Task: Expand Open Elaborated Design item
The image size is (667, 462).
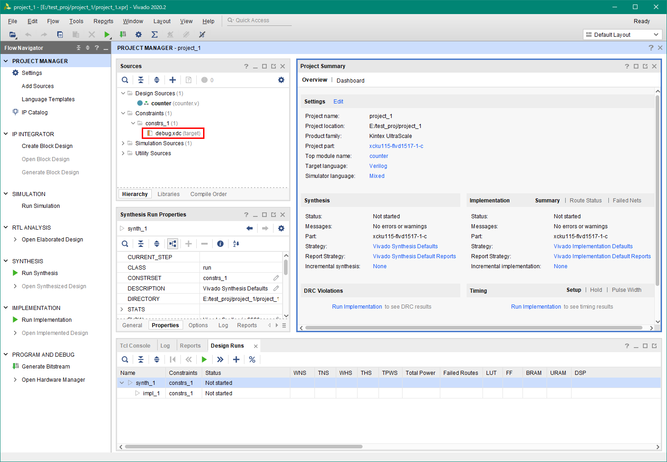Action: [15, 240]
